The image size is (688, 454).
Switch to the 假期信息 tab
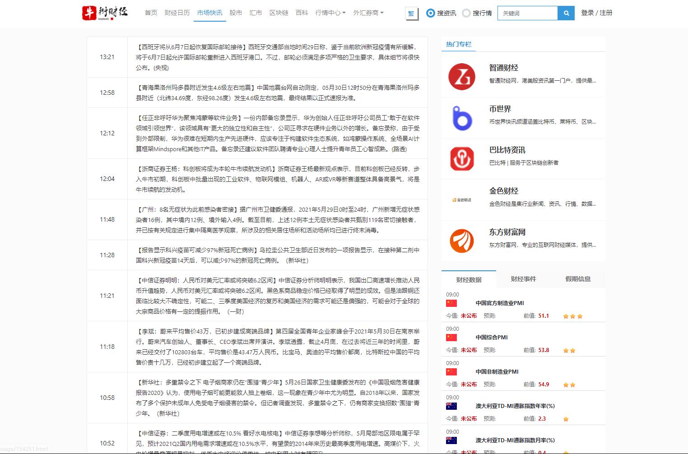[x=578, y=279]
